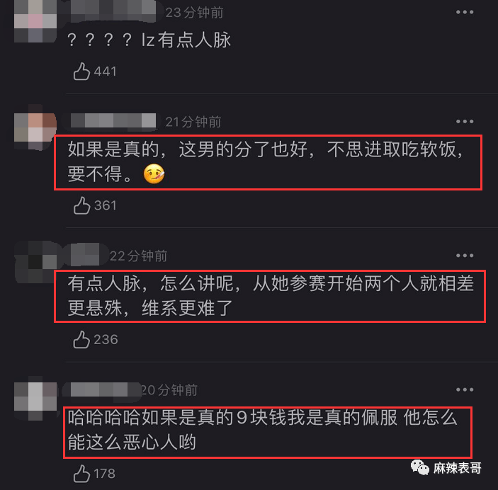Open more options for the 21分钟前 comment
Viewport: 498px width, 490px height.
(465, 121)
